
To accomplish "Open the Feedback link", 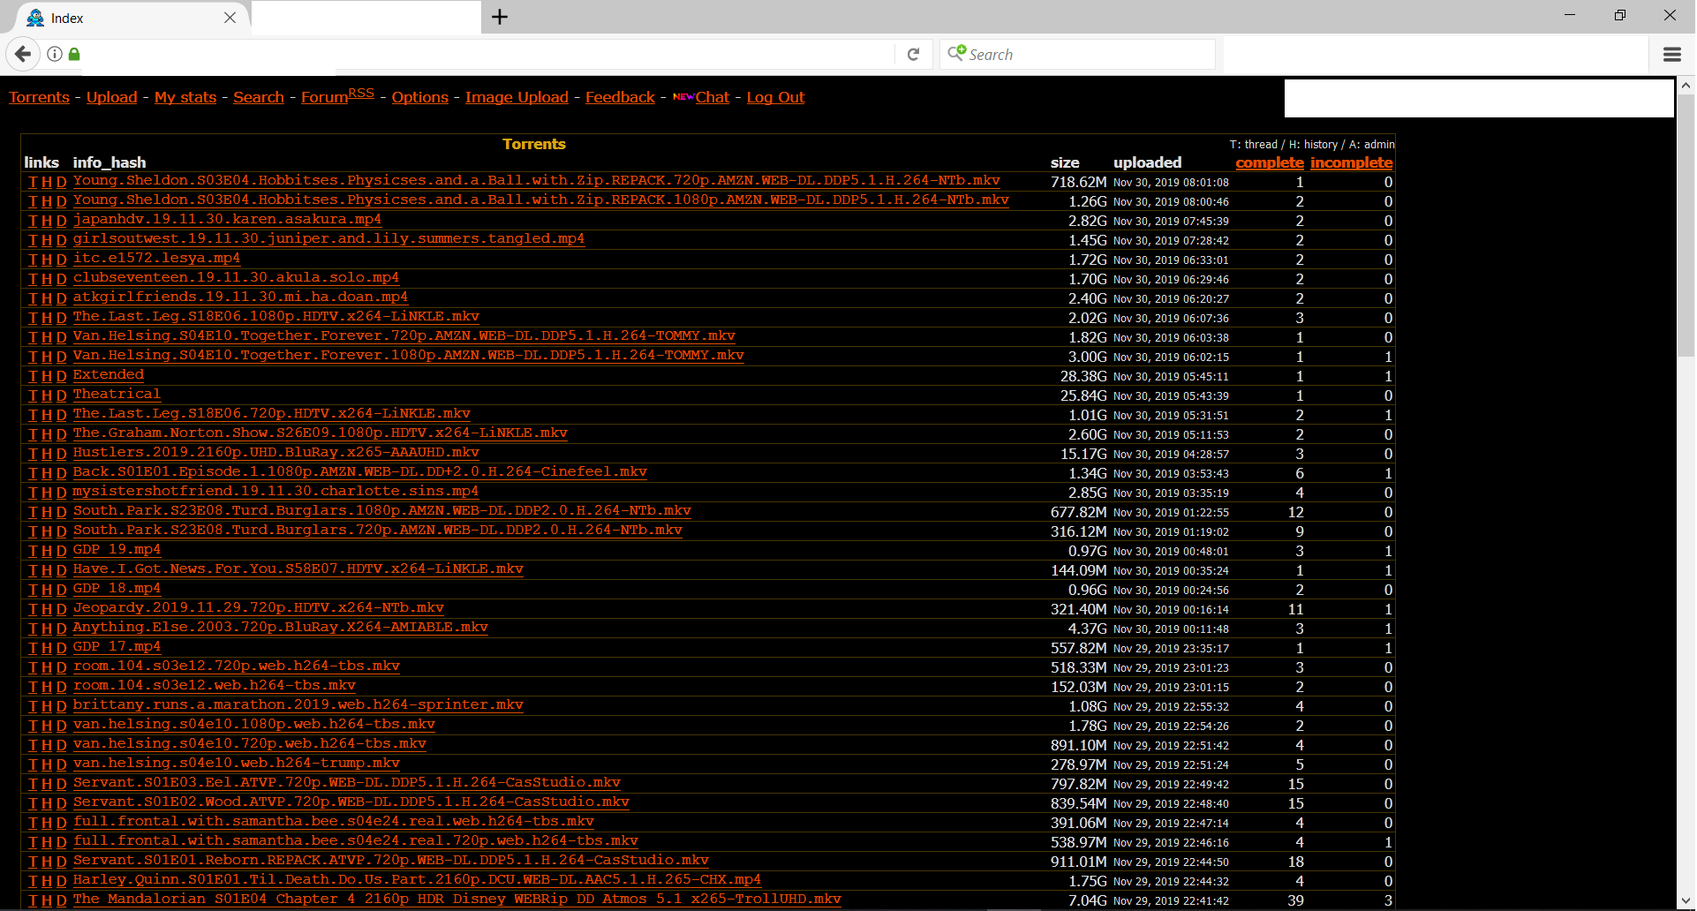I will click(620, 98).
